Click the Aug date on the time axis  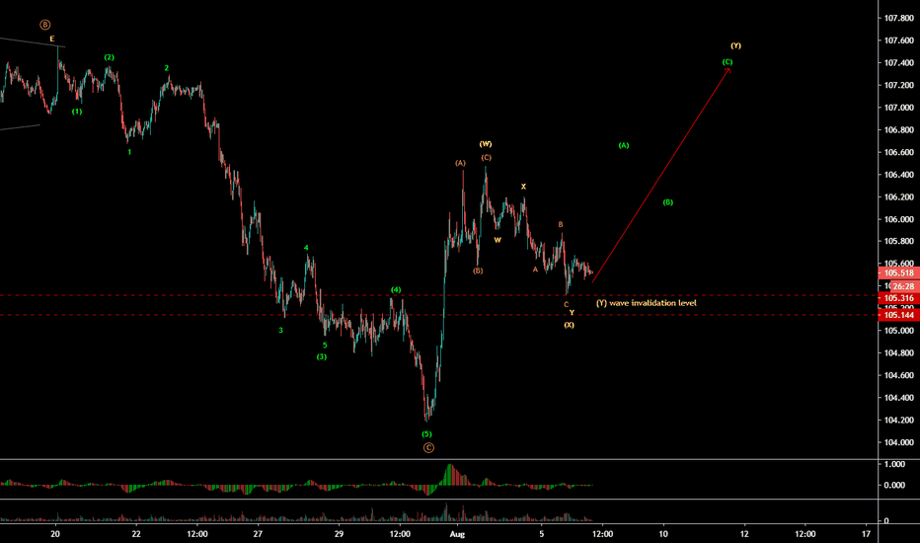457,534
